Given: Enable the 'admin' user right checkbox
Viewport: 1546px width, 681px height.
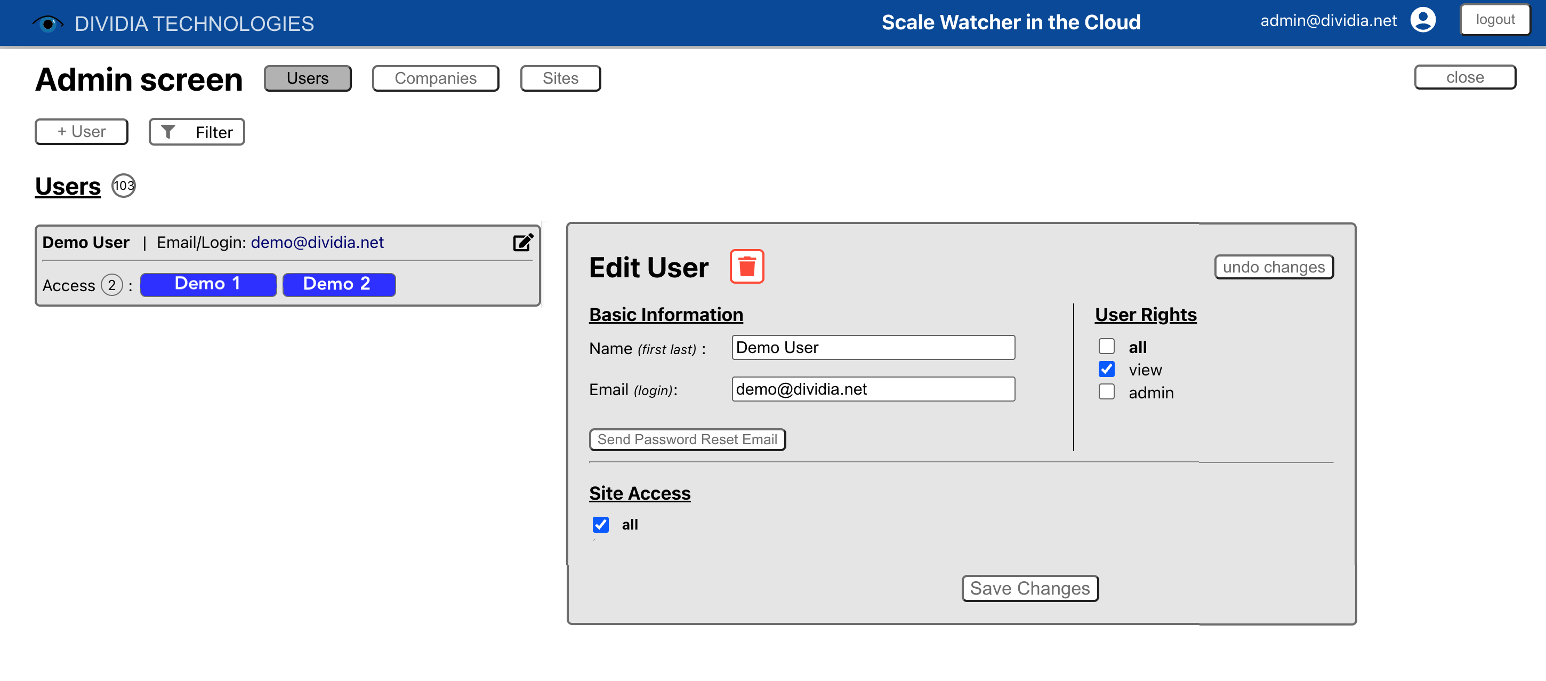Looking at the screenshot, I should pos(1107,391).
